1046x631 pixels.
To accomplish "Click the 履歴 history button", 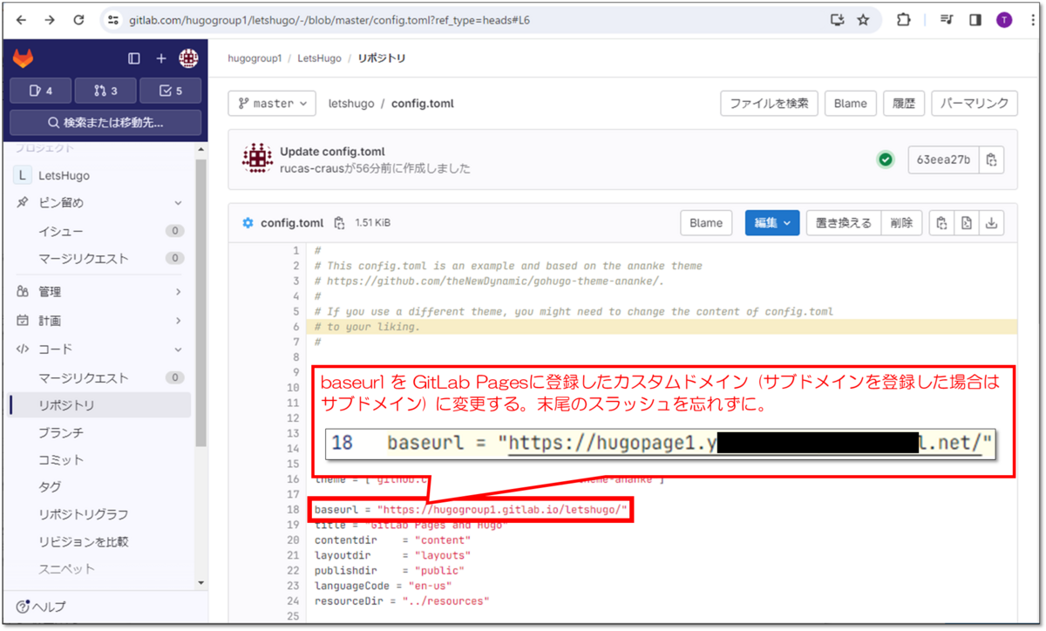I will [x=904, y=103].
